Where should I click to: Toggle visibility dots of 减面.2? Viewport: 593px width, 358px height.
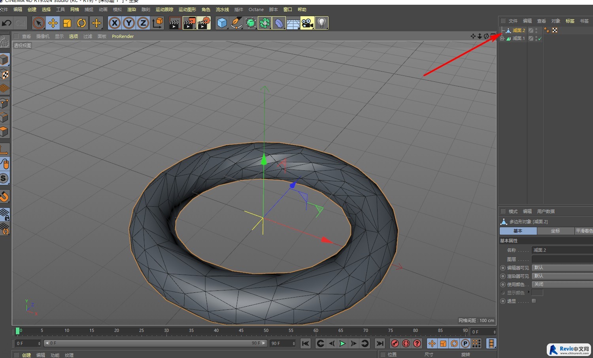(536, 30)
